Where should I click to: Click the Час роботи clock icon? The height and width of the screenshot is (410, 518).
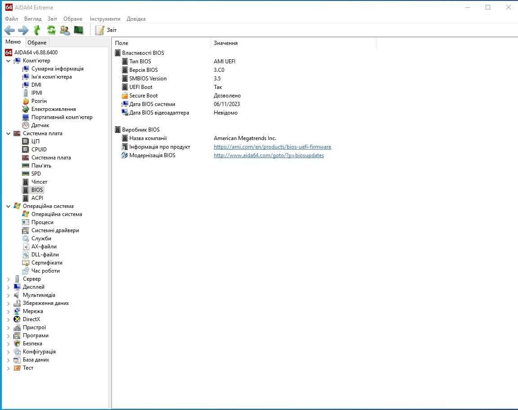click(x=26, y=271)
